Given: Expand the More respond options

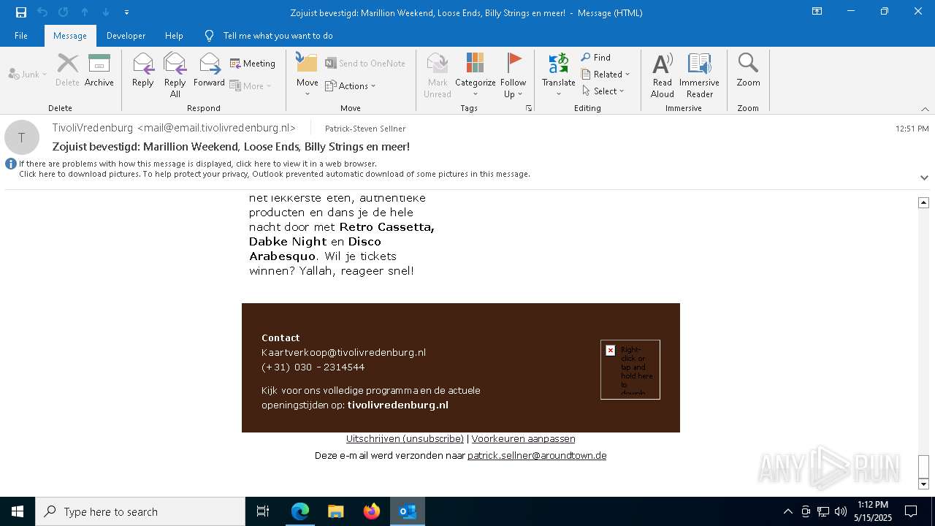Looking at the screenshot, I should tap(251, 85).
